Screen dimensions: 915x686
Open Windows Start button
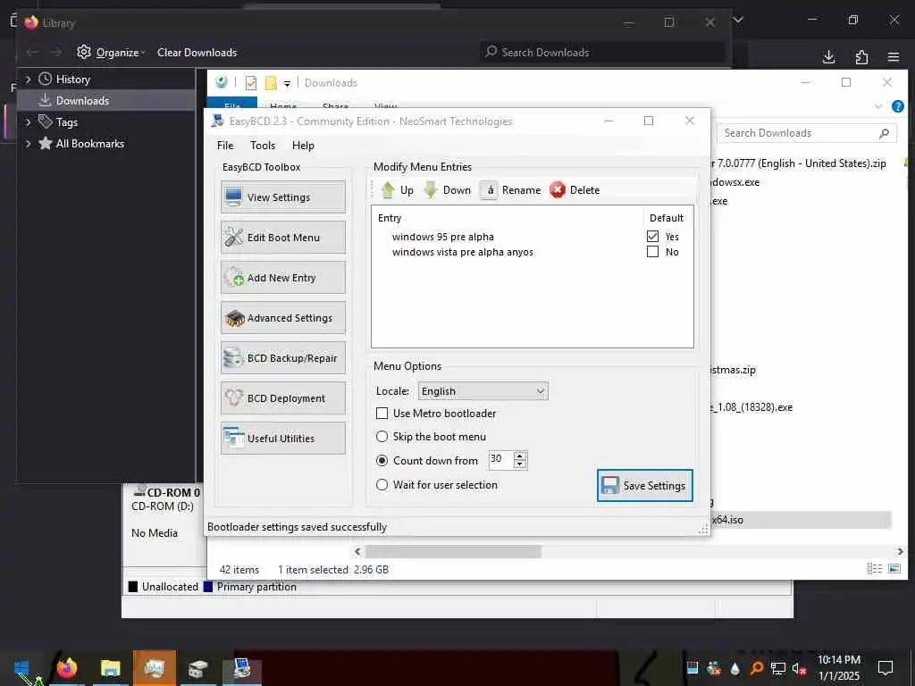pyautogui.click(x=21, y=668)
